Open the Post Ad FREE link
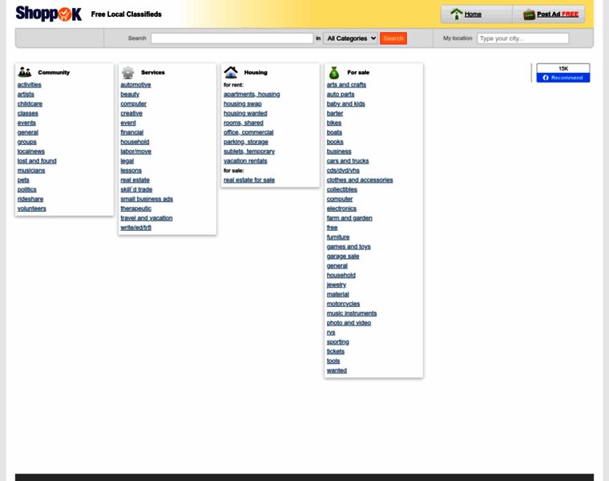Screen dimensions: 609x481 click(x=558, y=14)
